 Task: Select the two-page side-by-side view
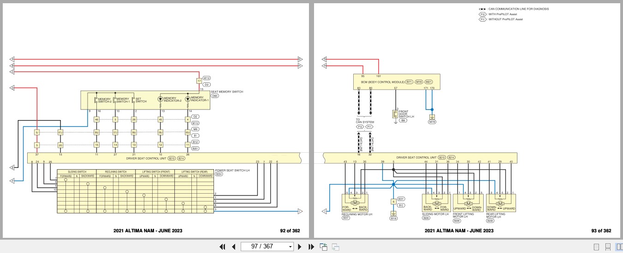click(x=618, y=247)
